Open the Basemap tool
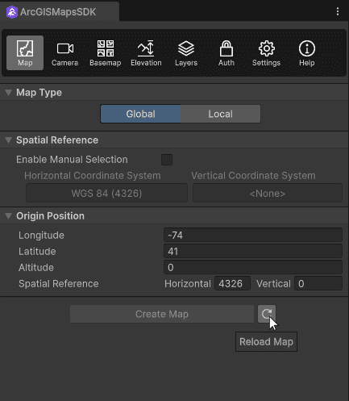 coord(106,53)
